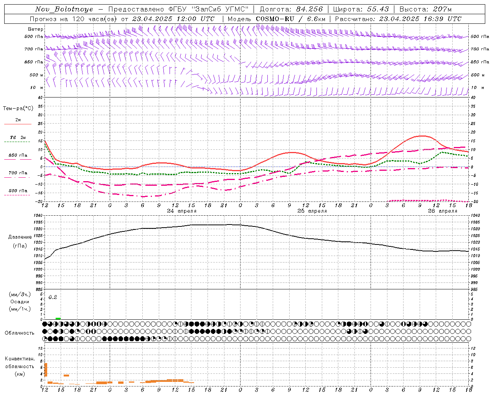Click the '24 апреля' date label
491x393 pixels.
pos(182,211)
